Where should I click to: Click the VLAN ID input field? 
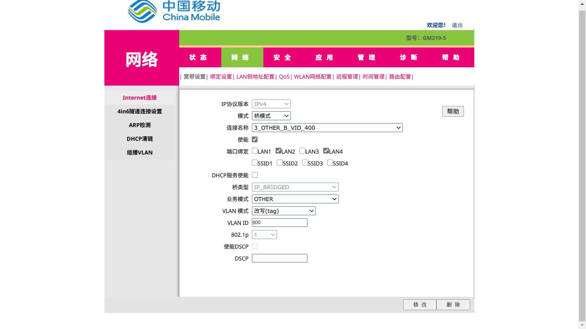[x=279, y=223]
